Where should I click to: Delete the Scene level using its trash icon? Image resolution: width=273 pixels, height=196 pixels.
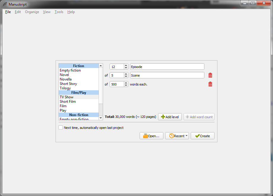(x=210, y=75)
